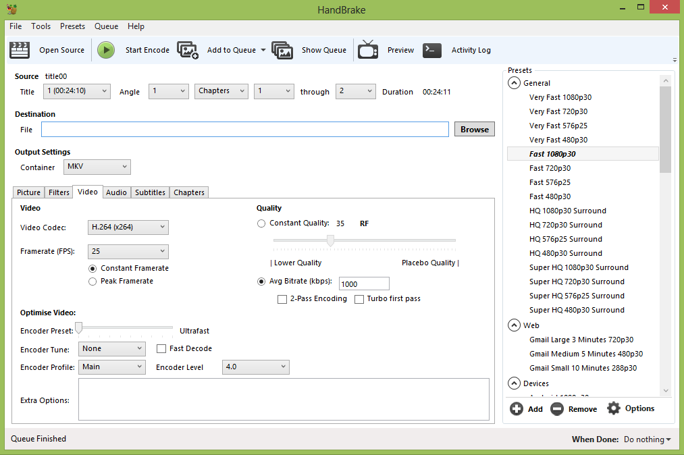Click the Show Queue stacked images icon
Screen dimensions: 684x455
pyautogui.click(x=282, y=50)
